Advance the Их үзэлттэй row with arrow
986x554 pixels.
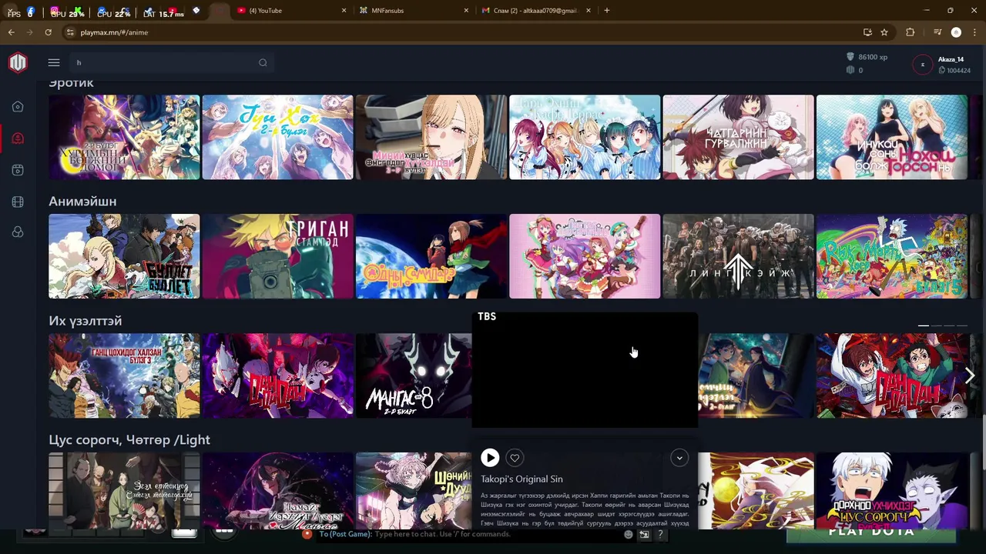point(969,375)
